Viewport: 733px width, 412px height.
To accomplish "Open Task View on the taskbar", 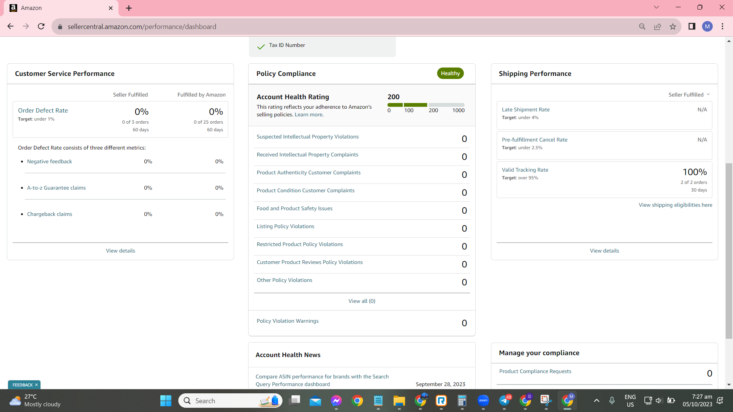I will [295, 401].
